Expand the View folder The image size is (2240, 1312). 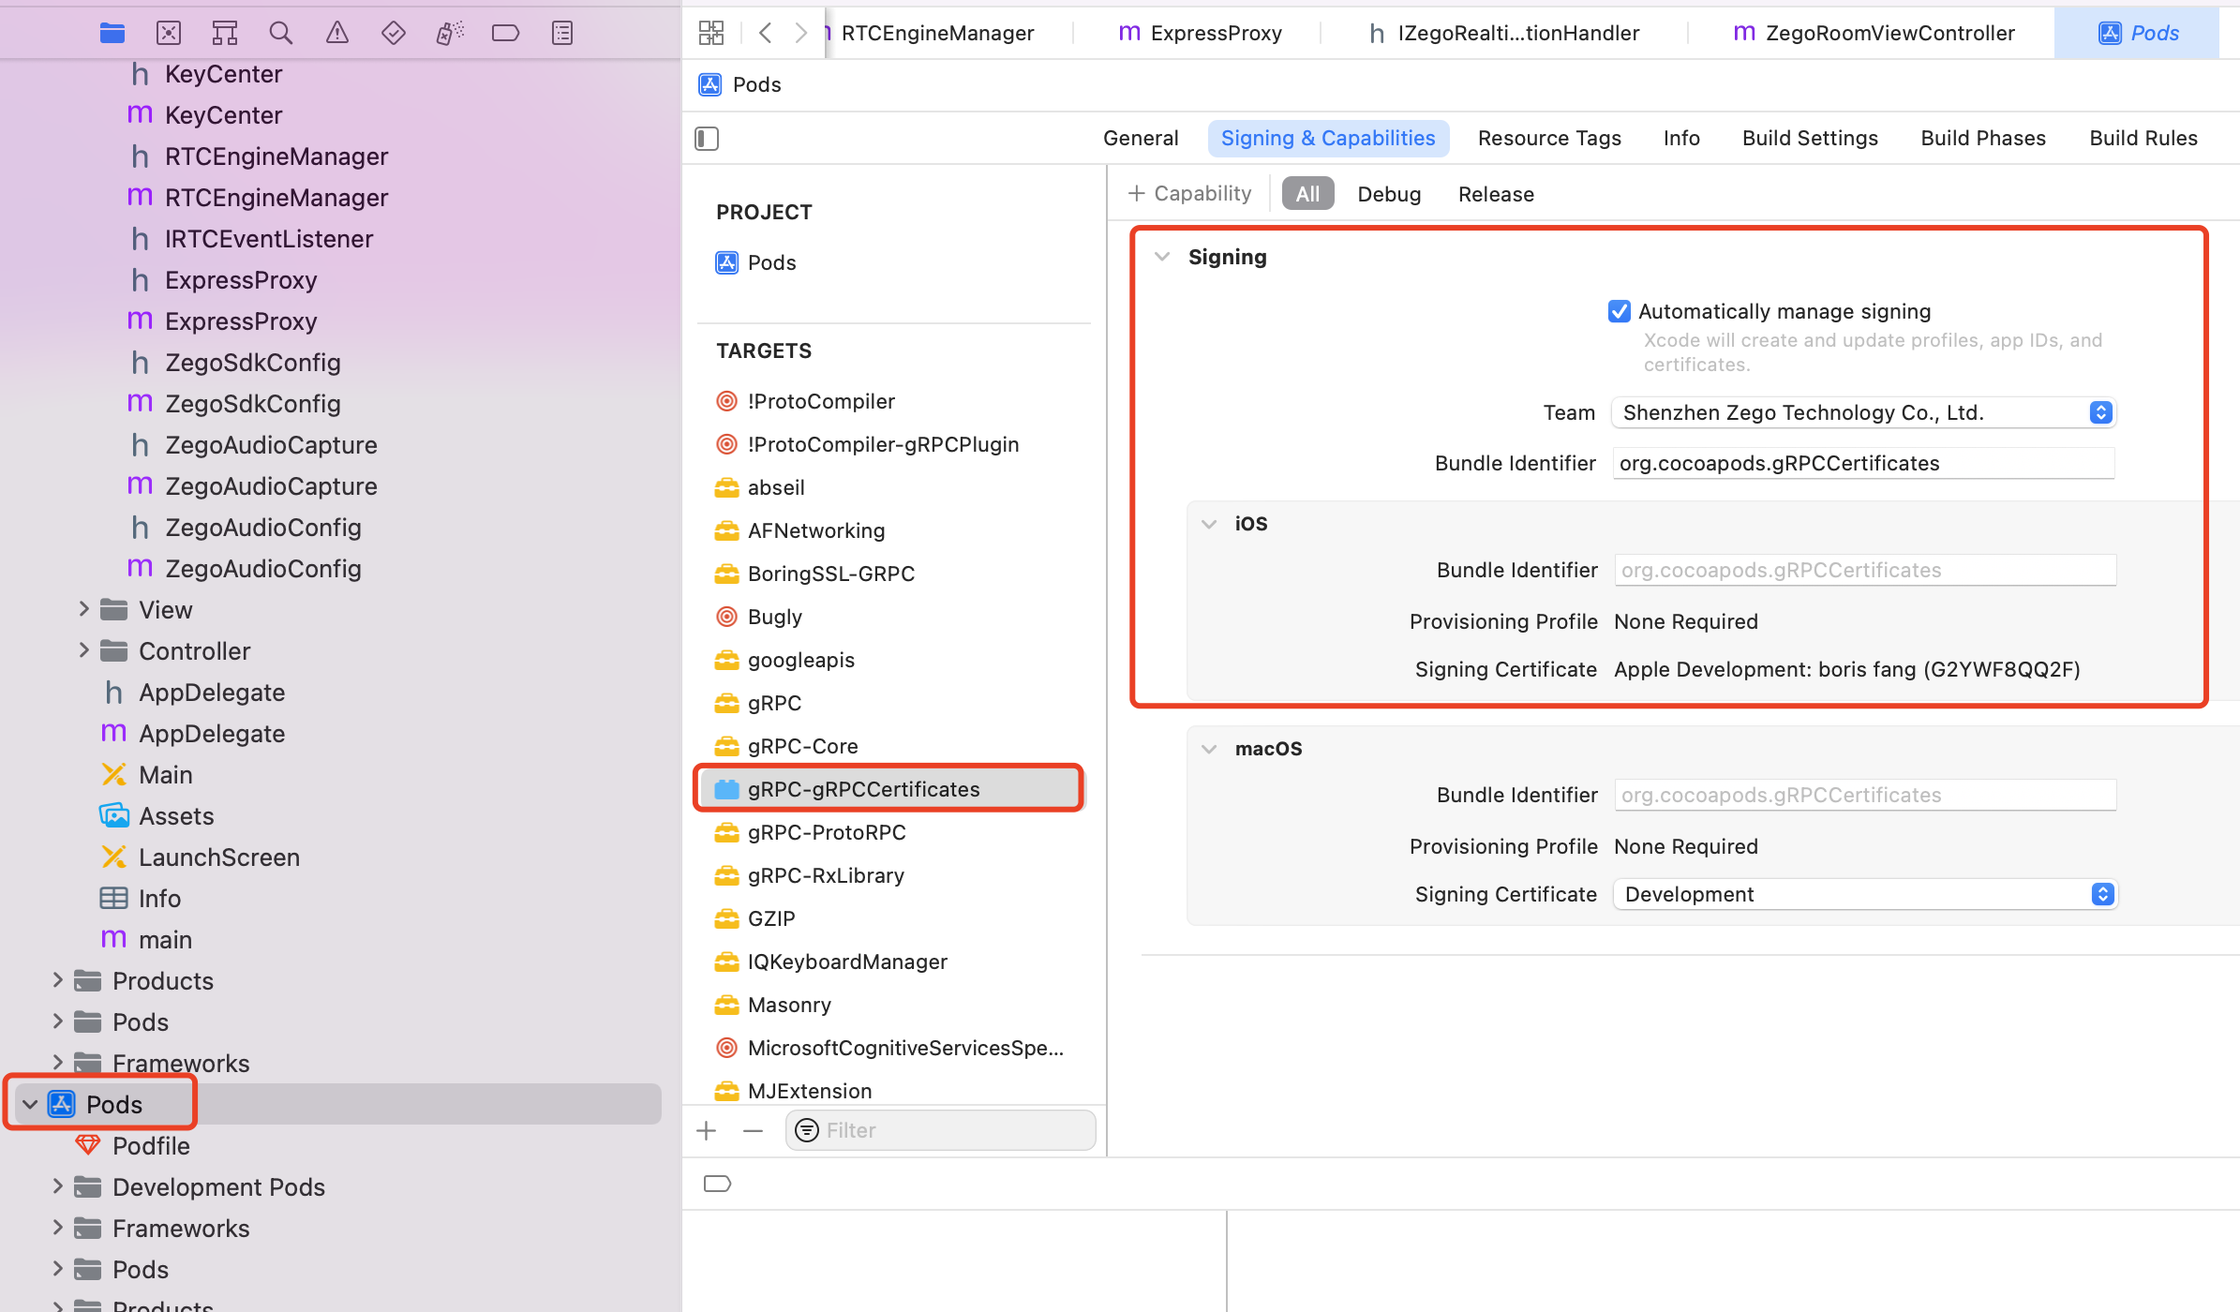pyautogui.click(x=83, y=609)
